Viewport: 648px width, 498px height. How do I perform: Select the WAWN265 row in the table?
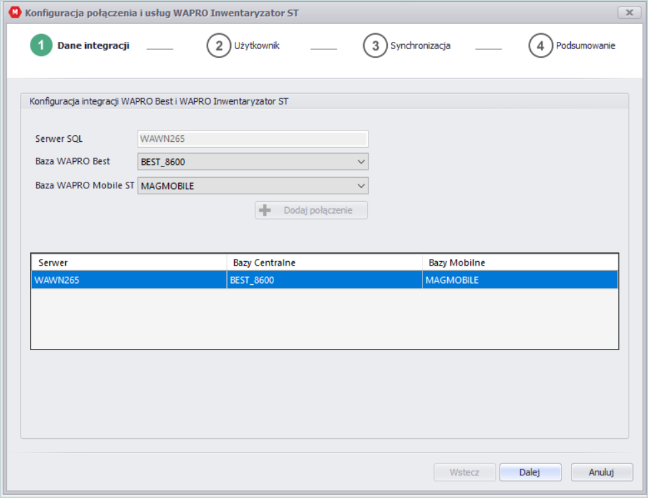click(x=325, y=280)
